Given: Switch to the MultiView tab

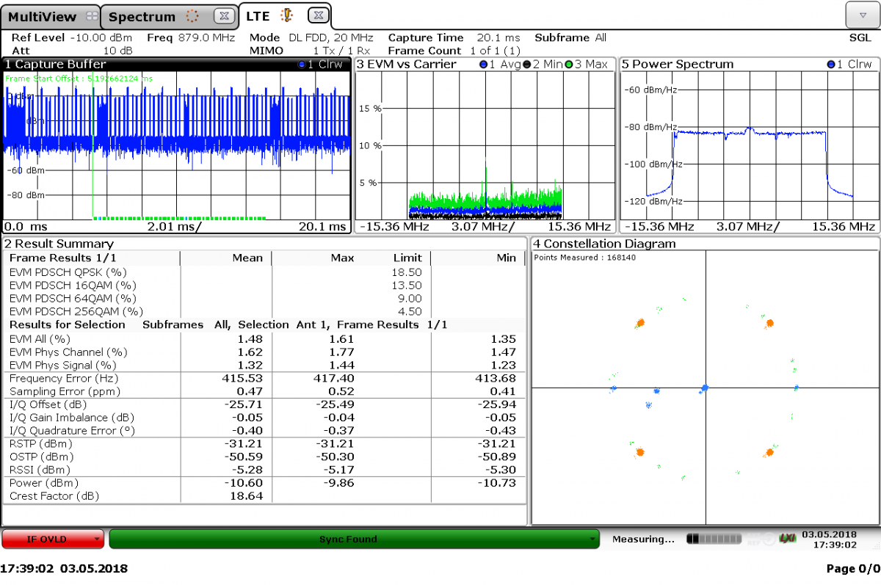Looking at the screenshot, I should (51, 15).
